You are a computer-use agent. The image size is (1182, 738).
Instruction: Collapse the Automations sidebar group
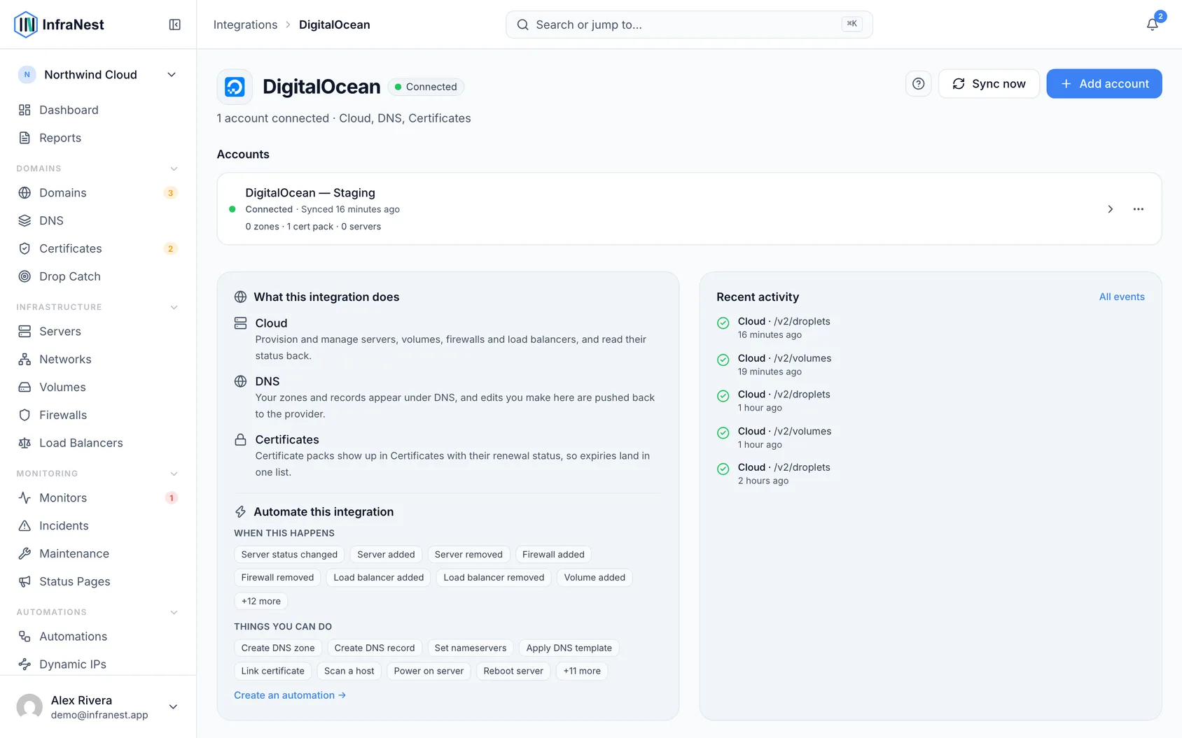pyautogui.click(x=174, y=612)
